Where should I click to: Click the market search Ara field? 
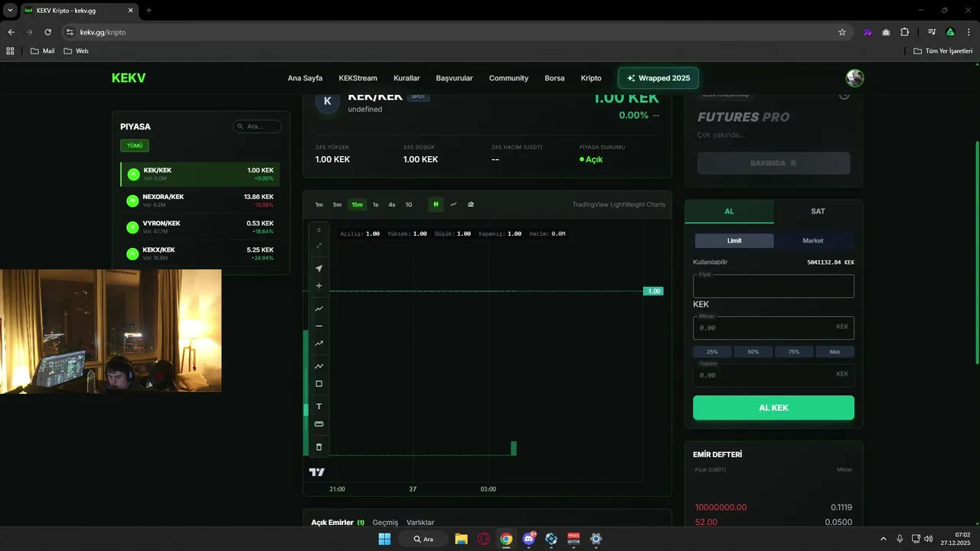[x=257, y=126]
